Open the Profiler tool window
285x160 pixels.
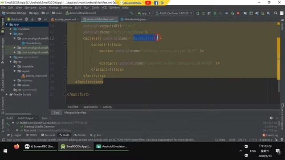(80, 135)
